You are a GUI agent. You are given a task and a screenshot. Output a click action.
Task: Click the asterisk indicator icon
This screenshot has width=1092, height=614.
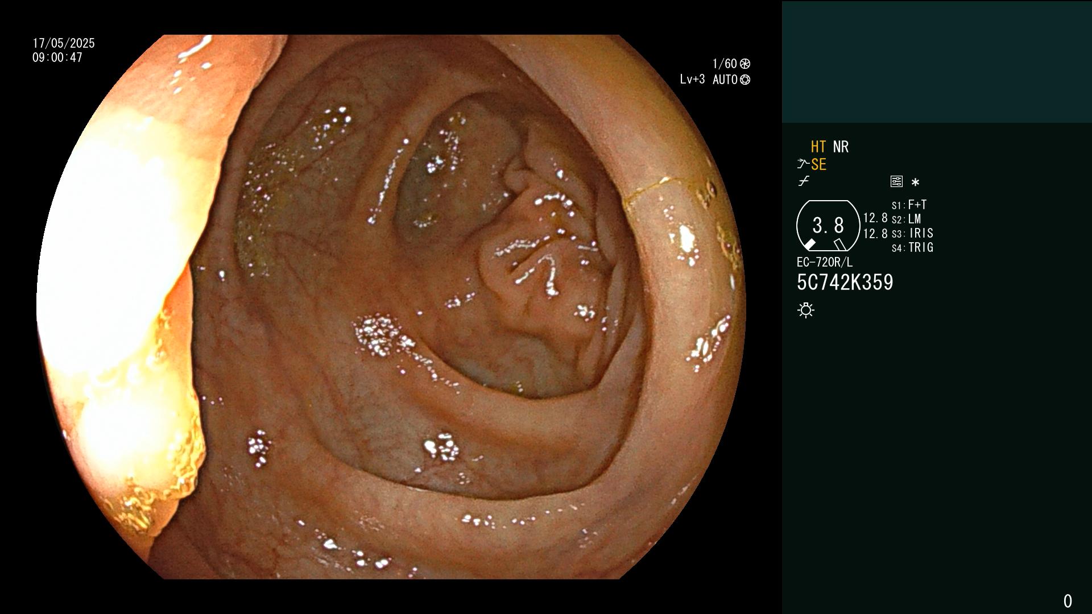[915, 182]
